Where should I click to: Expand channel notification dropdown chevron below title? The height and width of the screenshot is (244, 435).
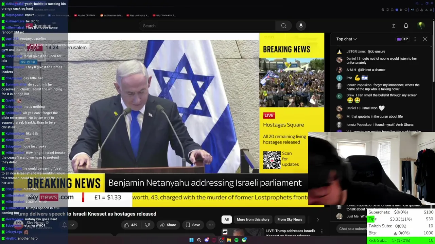[72, 225]
